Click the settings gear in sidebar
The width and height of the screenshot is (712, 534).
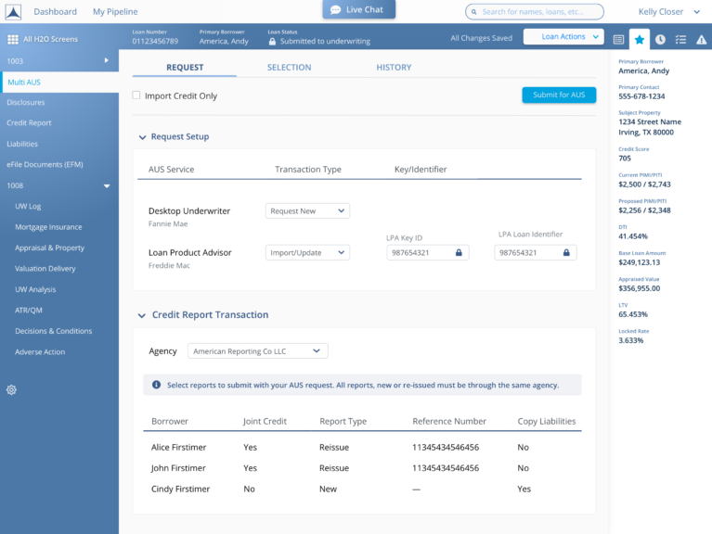click(11, 389)
